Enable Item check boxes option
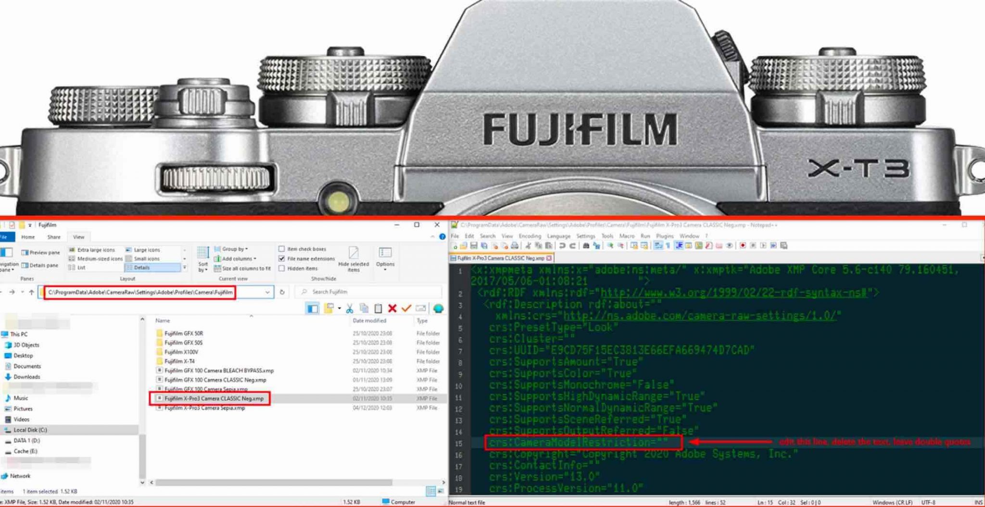 281,249
